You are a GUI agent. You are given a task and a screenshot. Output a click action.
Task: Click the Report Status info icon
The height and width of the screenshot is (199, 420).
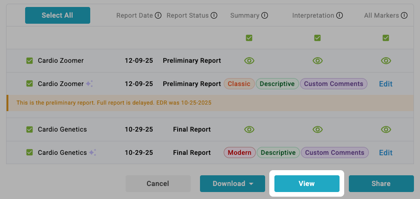[214, 15]
